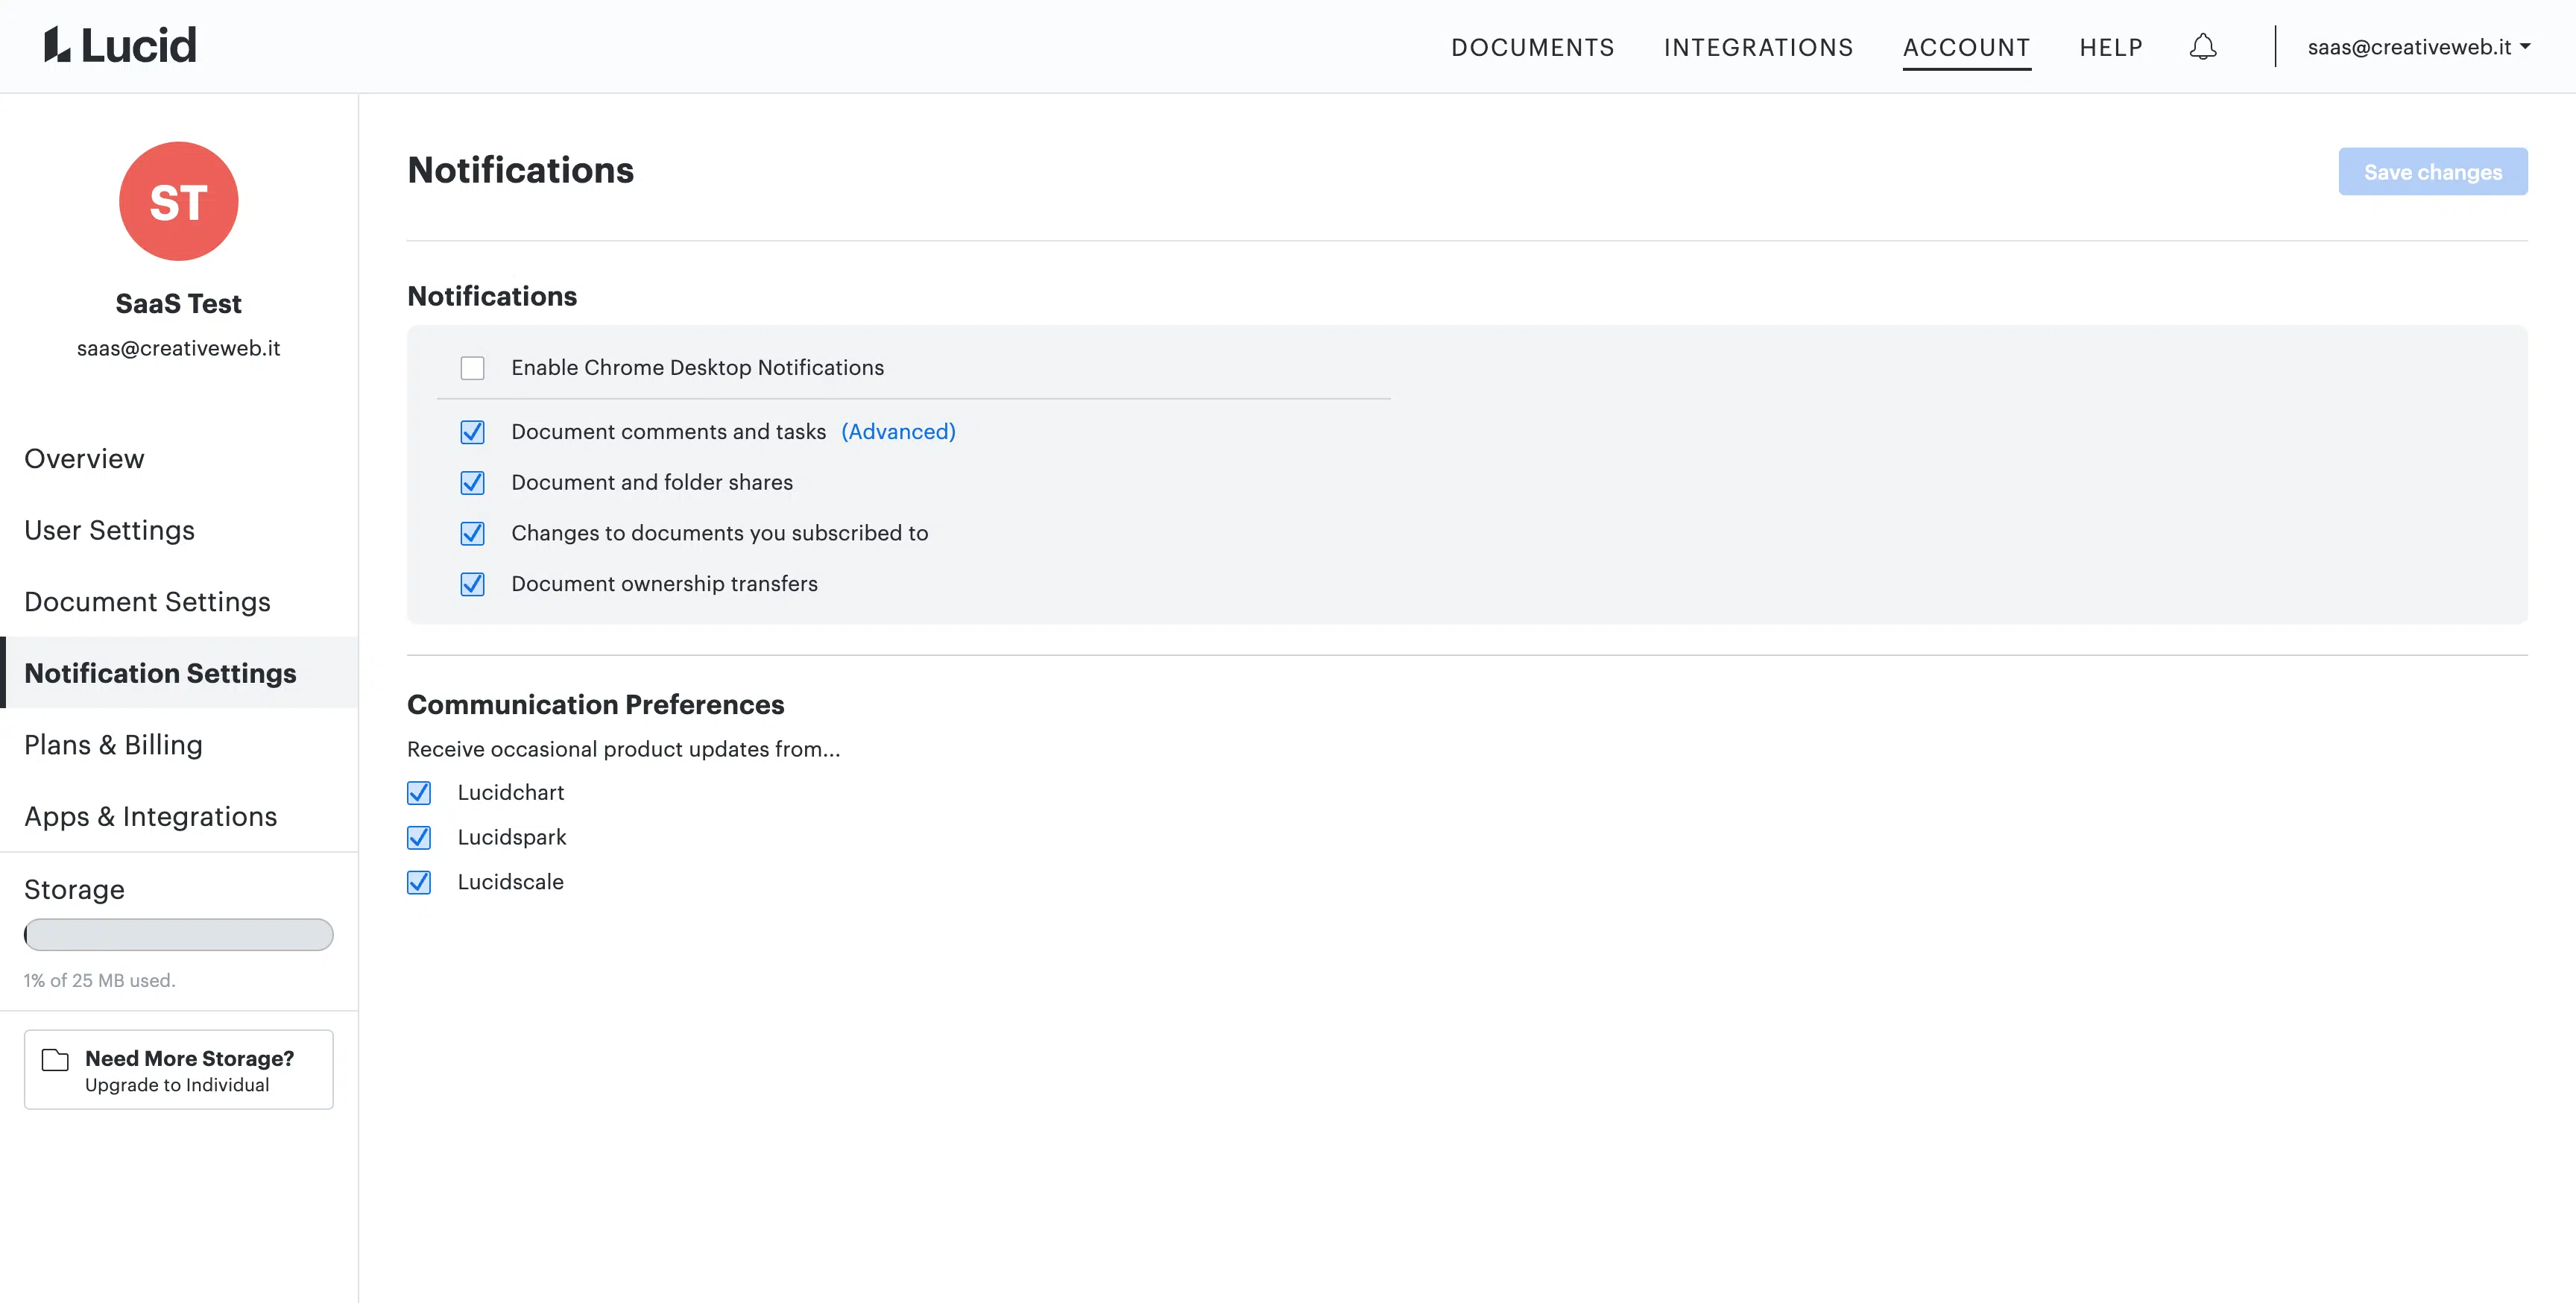Toggle Lucidspark updates checkbox
This screenshot has width=2576, height=1303.
click(419, 838)
